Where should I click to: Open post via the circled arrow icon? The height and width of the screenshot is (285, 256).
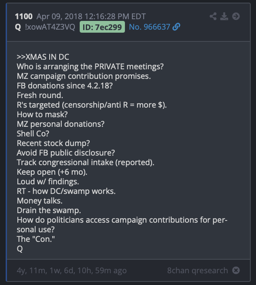click(236, 17)
